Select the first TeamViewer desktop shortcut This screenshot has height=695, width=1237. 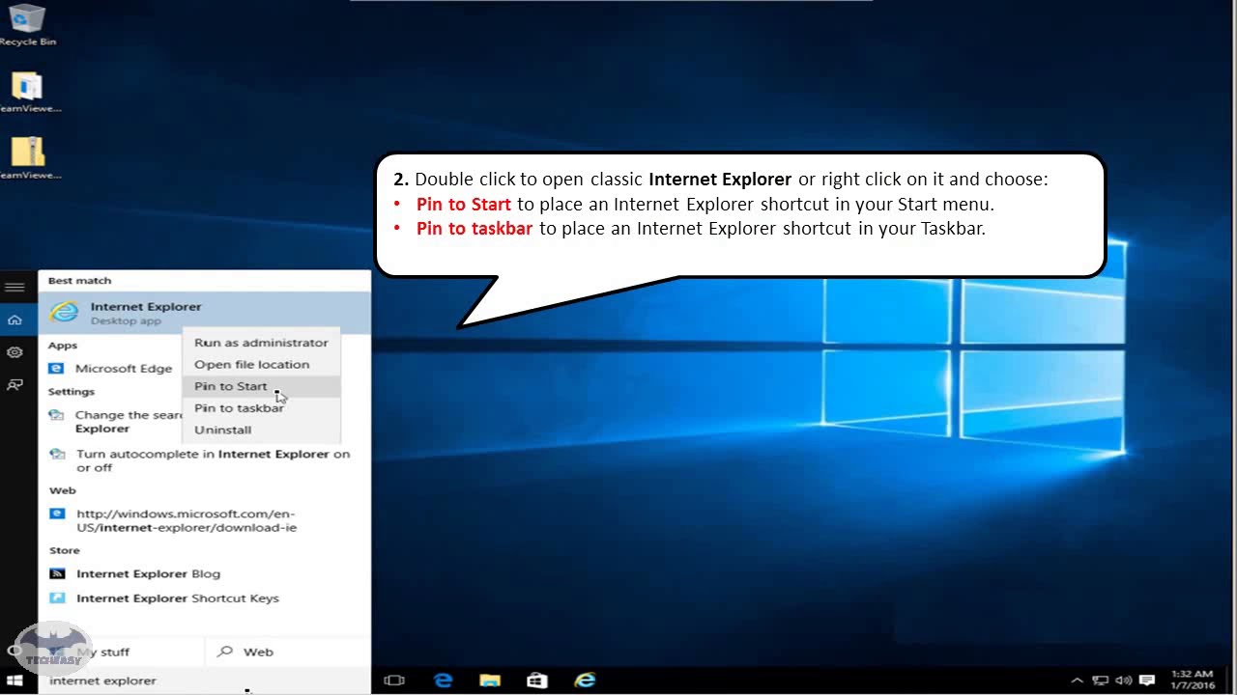[x=27, y=93]
